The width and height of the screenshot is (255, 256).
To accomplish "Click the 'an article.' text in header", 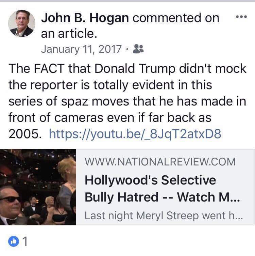I will (x=69, y=34).
